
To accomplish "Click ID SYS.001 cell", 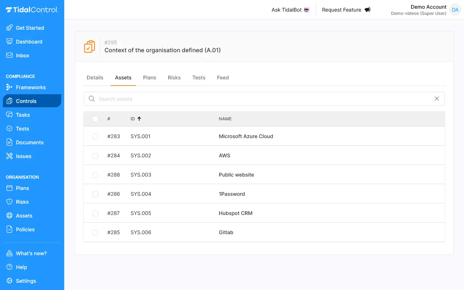I will tap(141, 136).
